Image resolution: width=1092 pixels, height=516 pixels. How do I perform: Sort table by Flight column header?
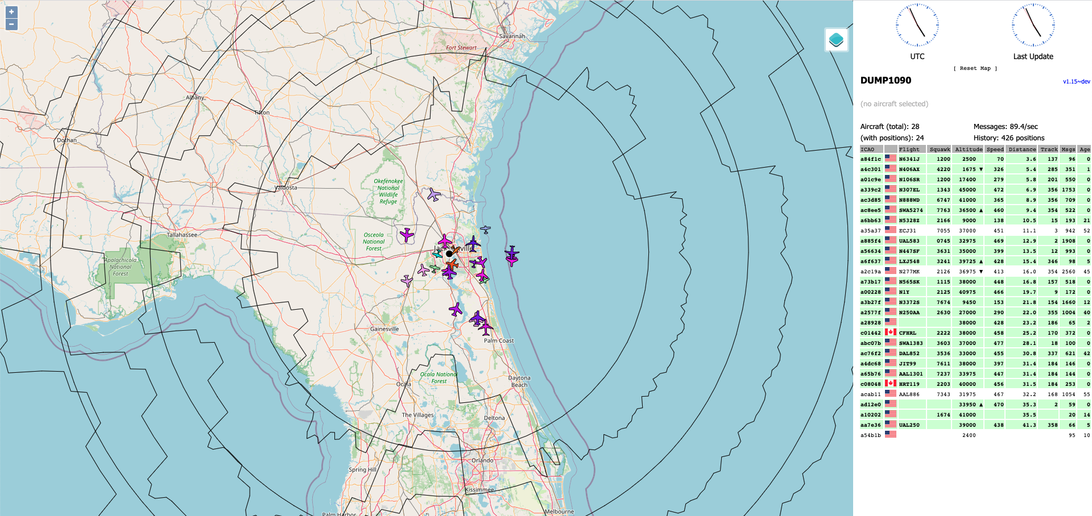[912, 149]
